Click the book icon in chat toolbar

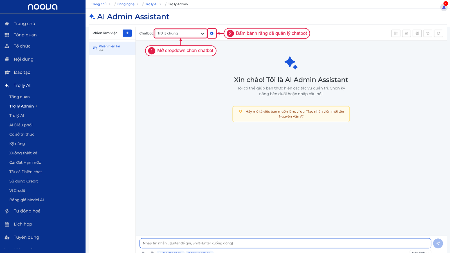point(406,33)
